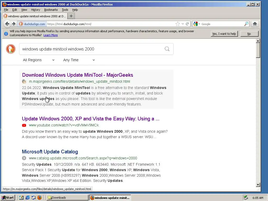Viewport: 268px width, 201px height.
Task: Click the DuckDuckGo duck logo
Action: 10,49
